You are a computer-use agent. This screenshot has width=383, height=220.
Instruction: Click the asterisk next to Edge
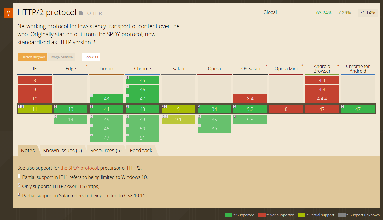[87, 66]
